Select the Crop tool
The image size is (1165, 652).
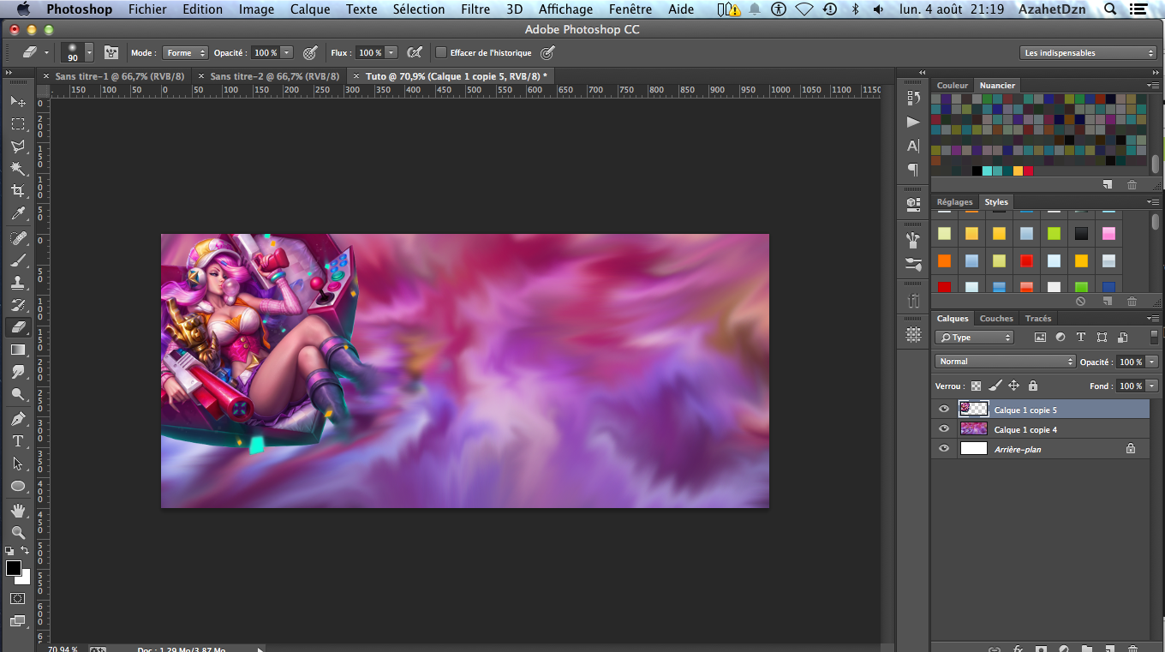(17, 191)
